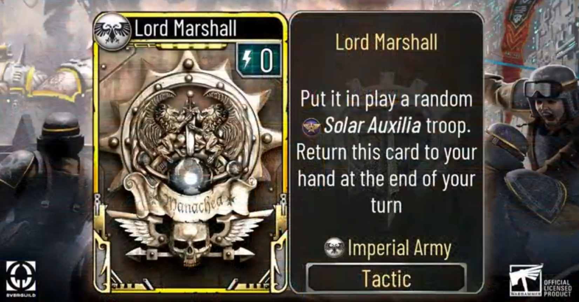Image resolution: width=579 pixels, height=302 pixels.
Task: Click the Imperial Army eagle icon in panel
Action: click(334, 248)
